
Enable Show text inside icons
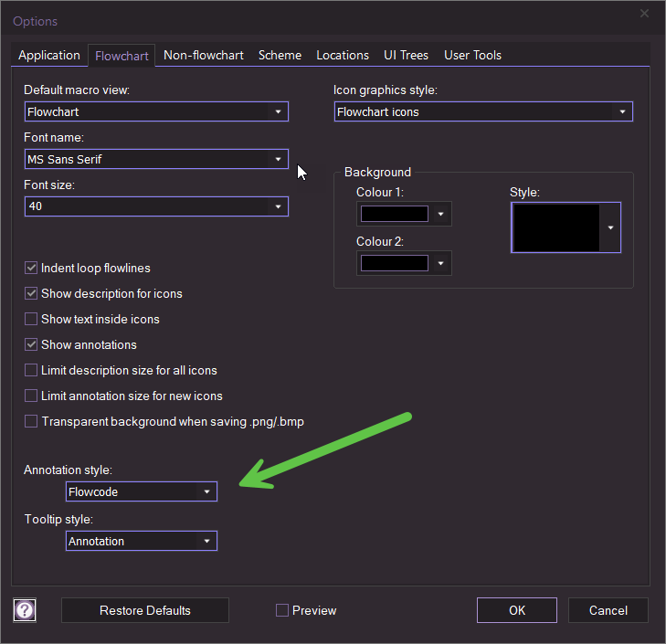pyautogui.click(x=31, y=319)
